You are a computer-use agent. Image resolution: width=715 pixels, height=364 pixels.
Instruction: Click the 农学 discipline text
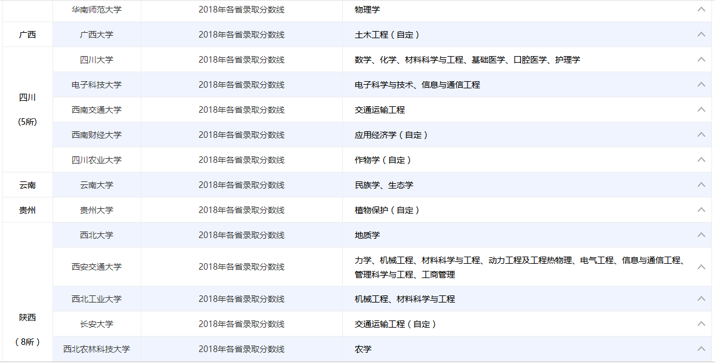363,350
